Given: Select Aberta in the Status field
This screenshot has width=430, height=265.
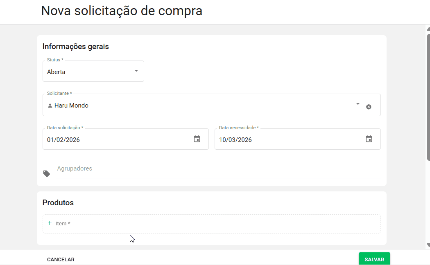Looking at the screenshot, I should point(56,72).
